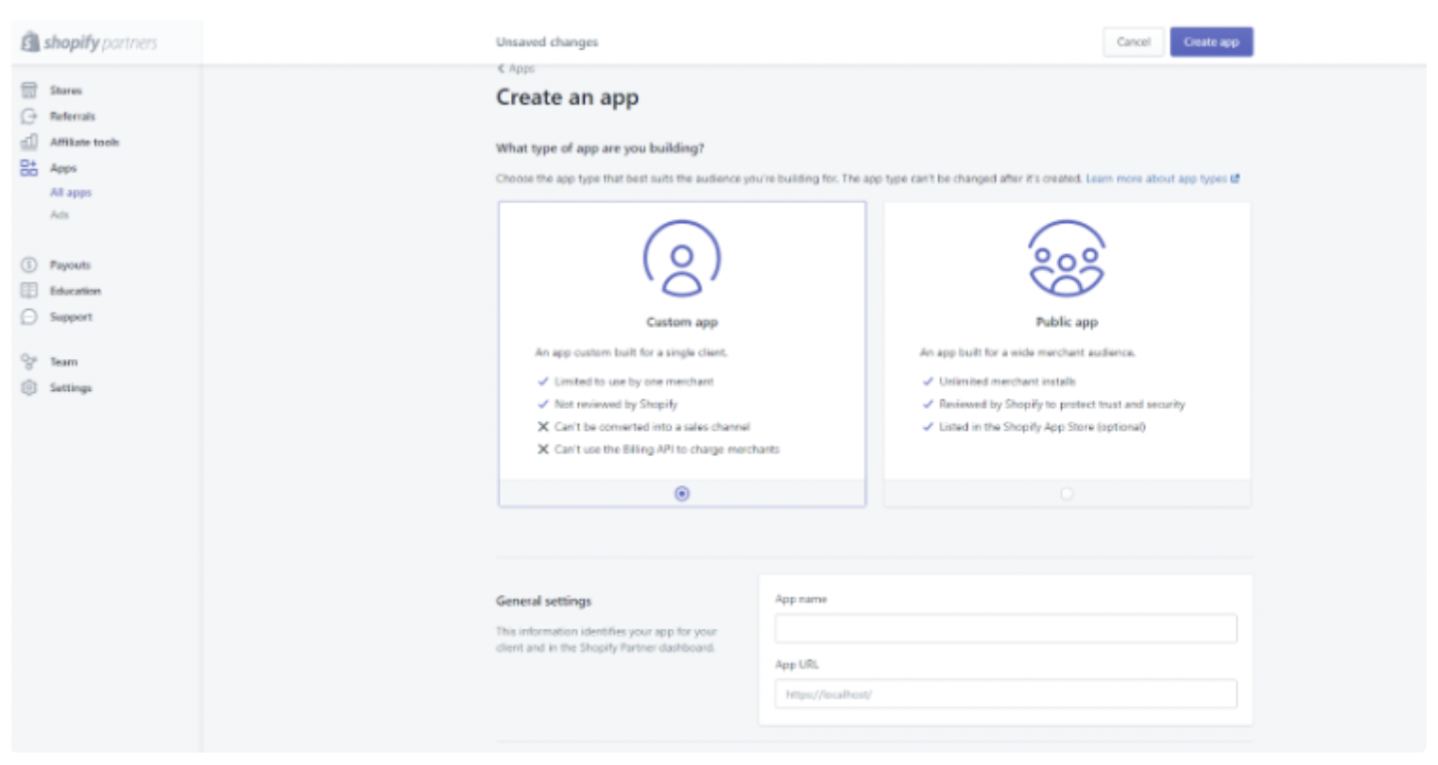Click the Education book icon
This screenshot has width=1438, height=765.
[29, 291]
